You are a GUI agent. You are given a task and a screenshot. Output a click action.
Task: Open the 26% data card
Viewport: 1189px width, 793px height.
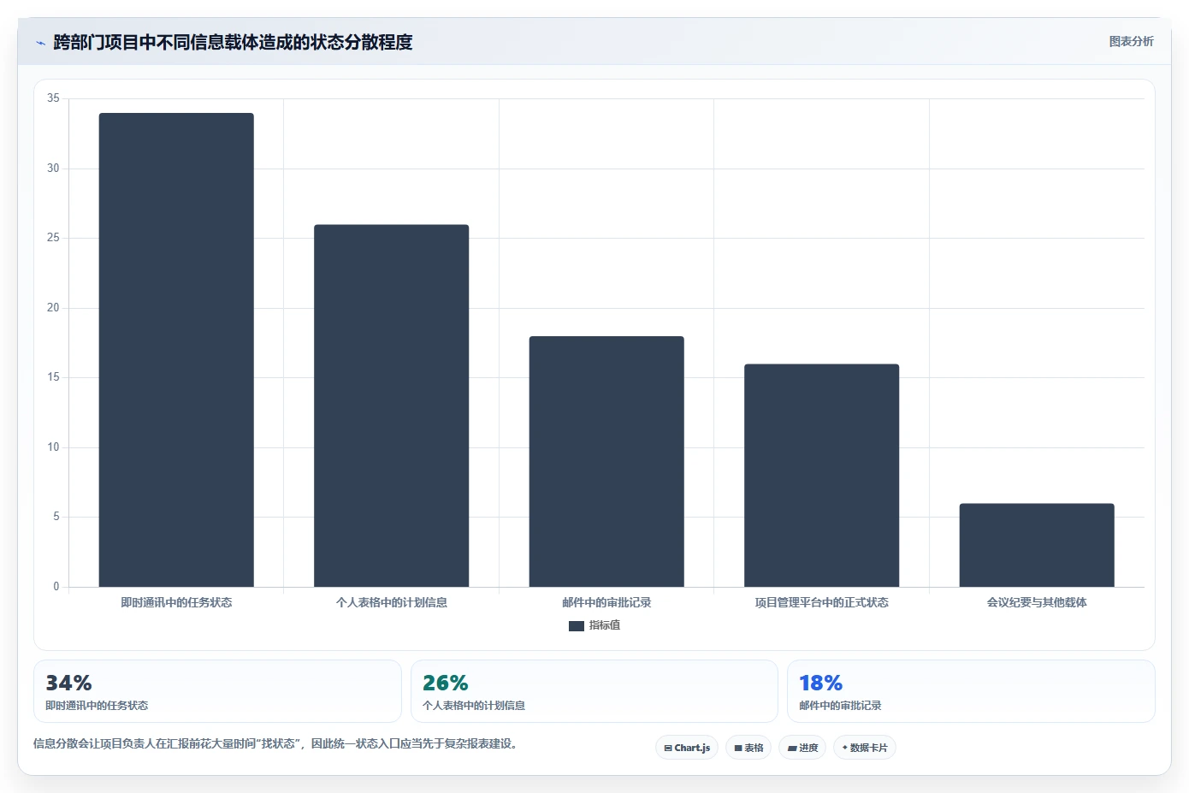point(594,691)
